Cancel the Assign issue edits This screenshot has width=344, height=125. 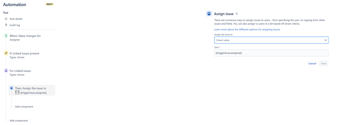312,63
